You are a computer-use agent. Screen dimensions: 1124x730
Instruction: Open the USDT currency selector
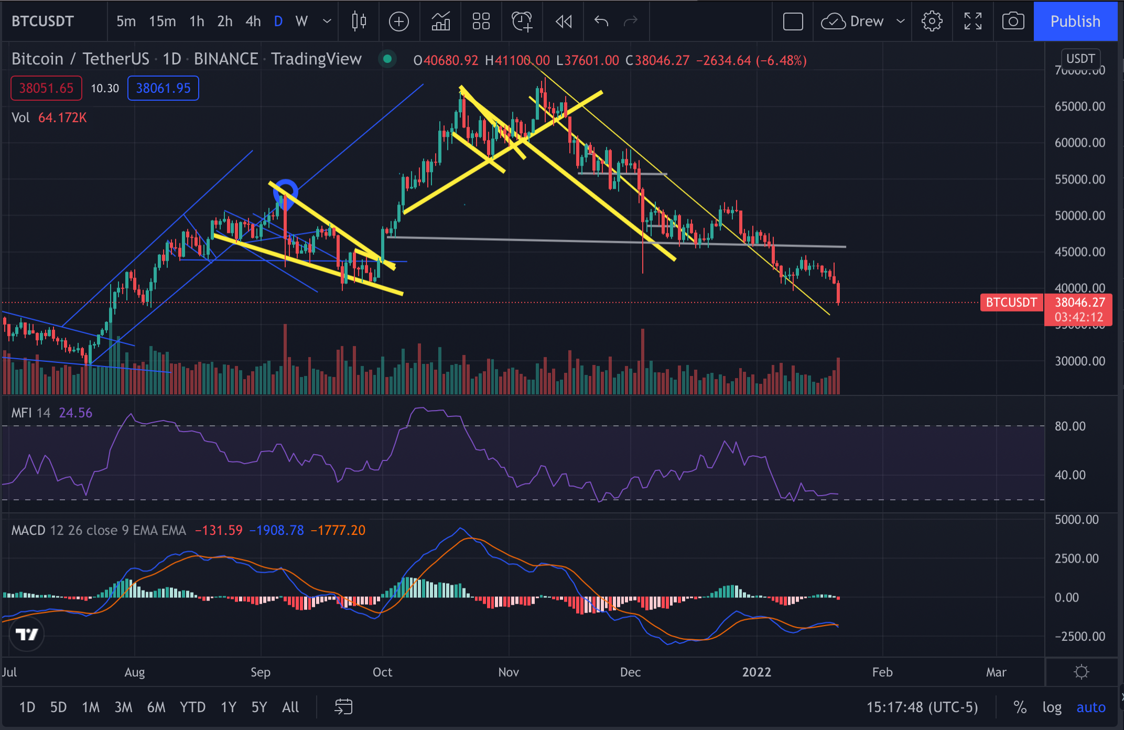coord(1080,58)
